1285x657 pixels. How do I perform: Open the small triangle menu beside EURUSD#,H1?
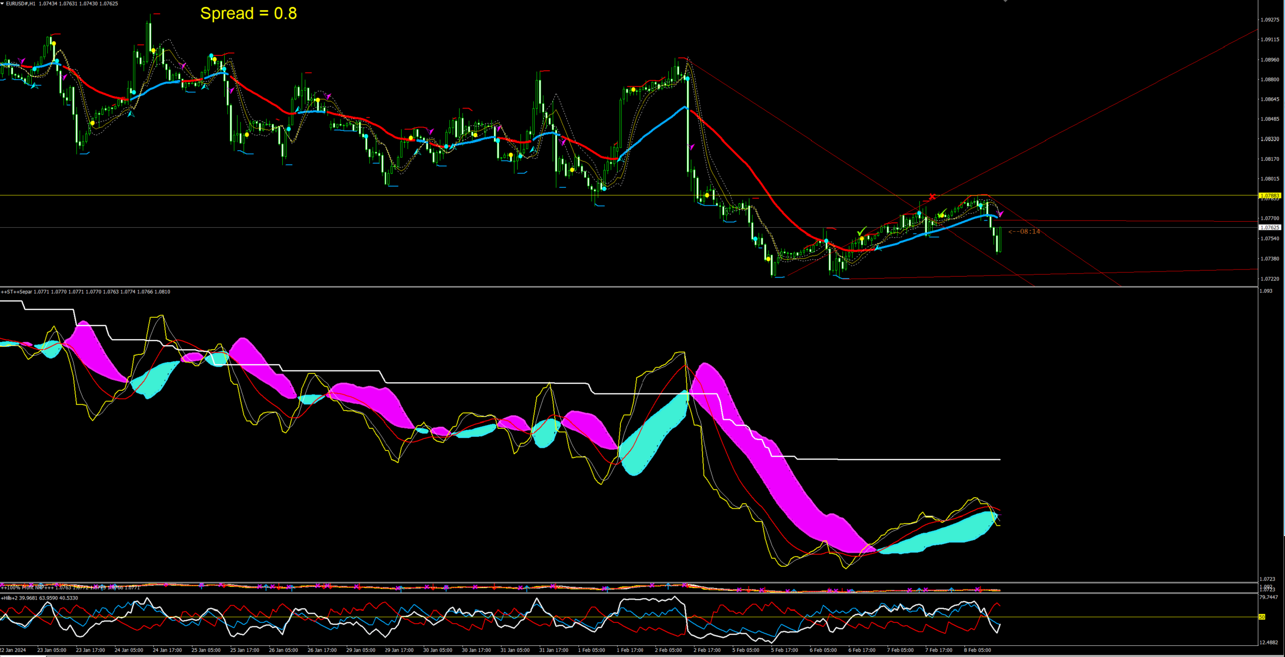coord(3,4)
